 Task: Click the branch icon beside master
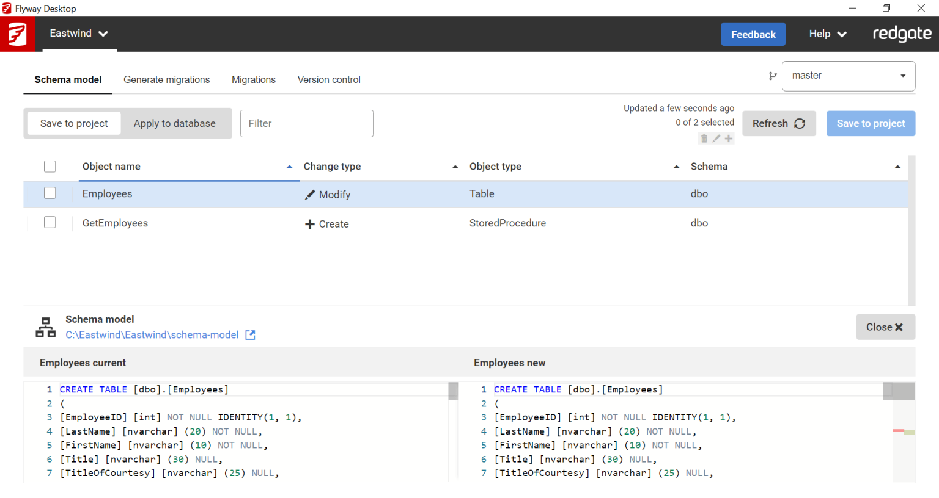(x=773, y=76)
